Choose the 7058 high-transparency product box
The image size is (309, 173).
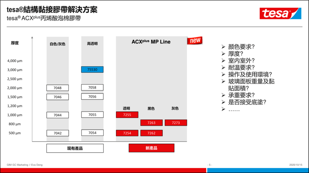click(92, 87)
